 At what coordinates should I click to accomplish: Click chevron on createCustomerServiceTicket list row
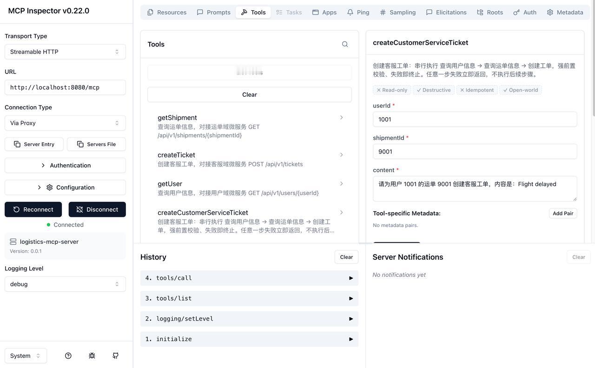pos(341,213)
